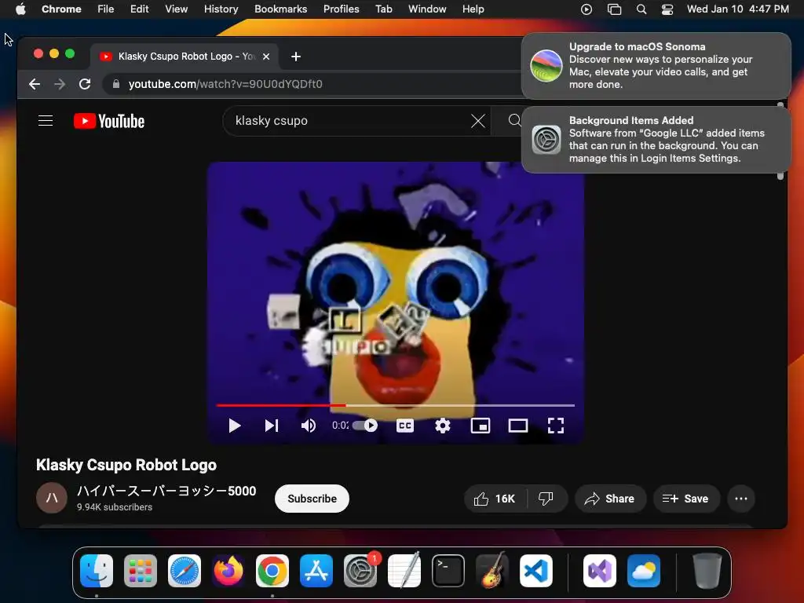View site security lock info
Viewport: 804px width, 603px height.
[x=116, y=84]
